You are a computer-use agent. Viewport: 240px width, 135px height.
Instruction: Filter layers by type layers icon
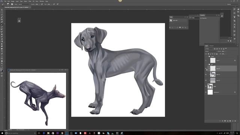[219, 49]
